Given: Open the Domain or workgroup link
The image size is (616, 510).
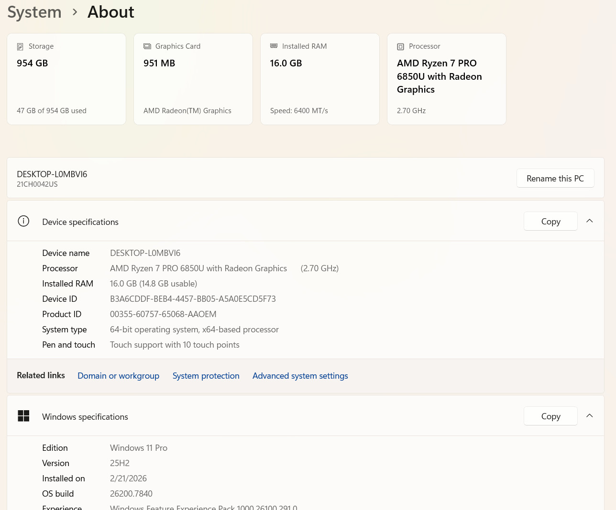Looking at the screenshot, I should 118,376.
